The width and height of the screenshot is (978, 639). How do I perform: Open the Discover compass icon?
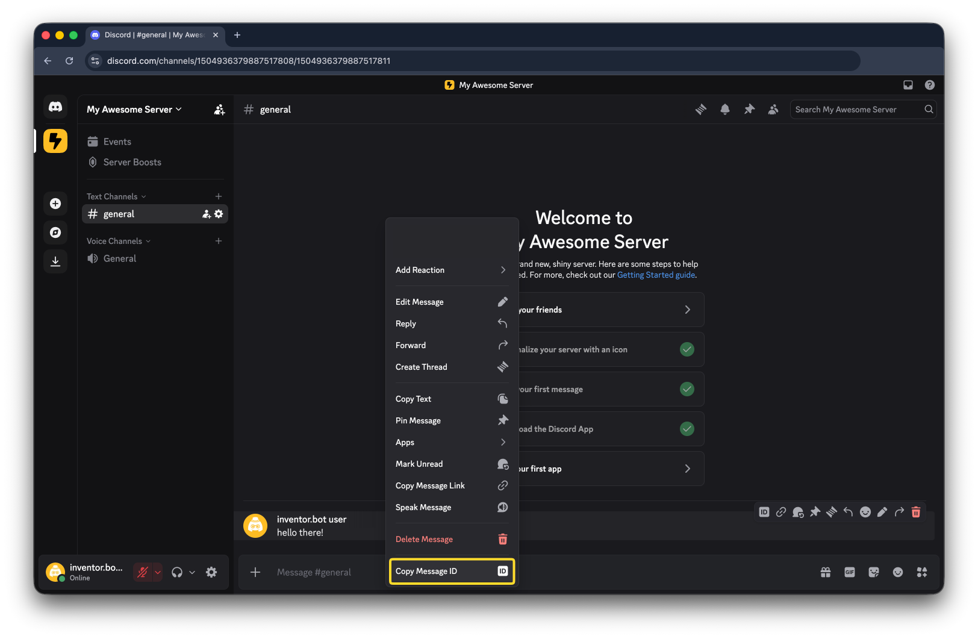(55, 232)
